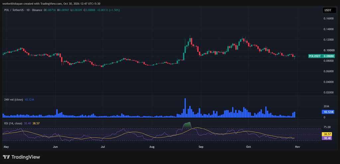Click the Sep label on time axis

point(201,147)
